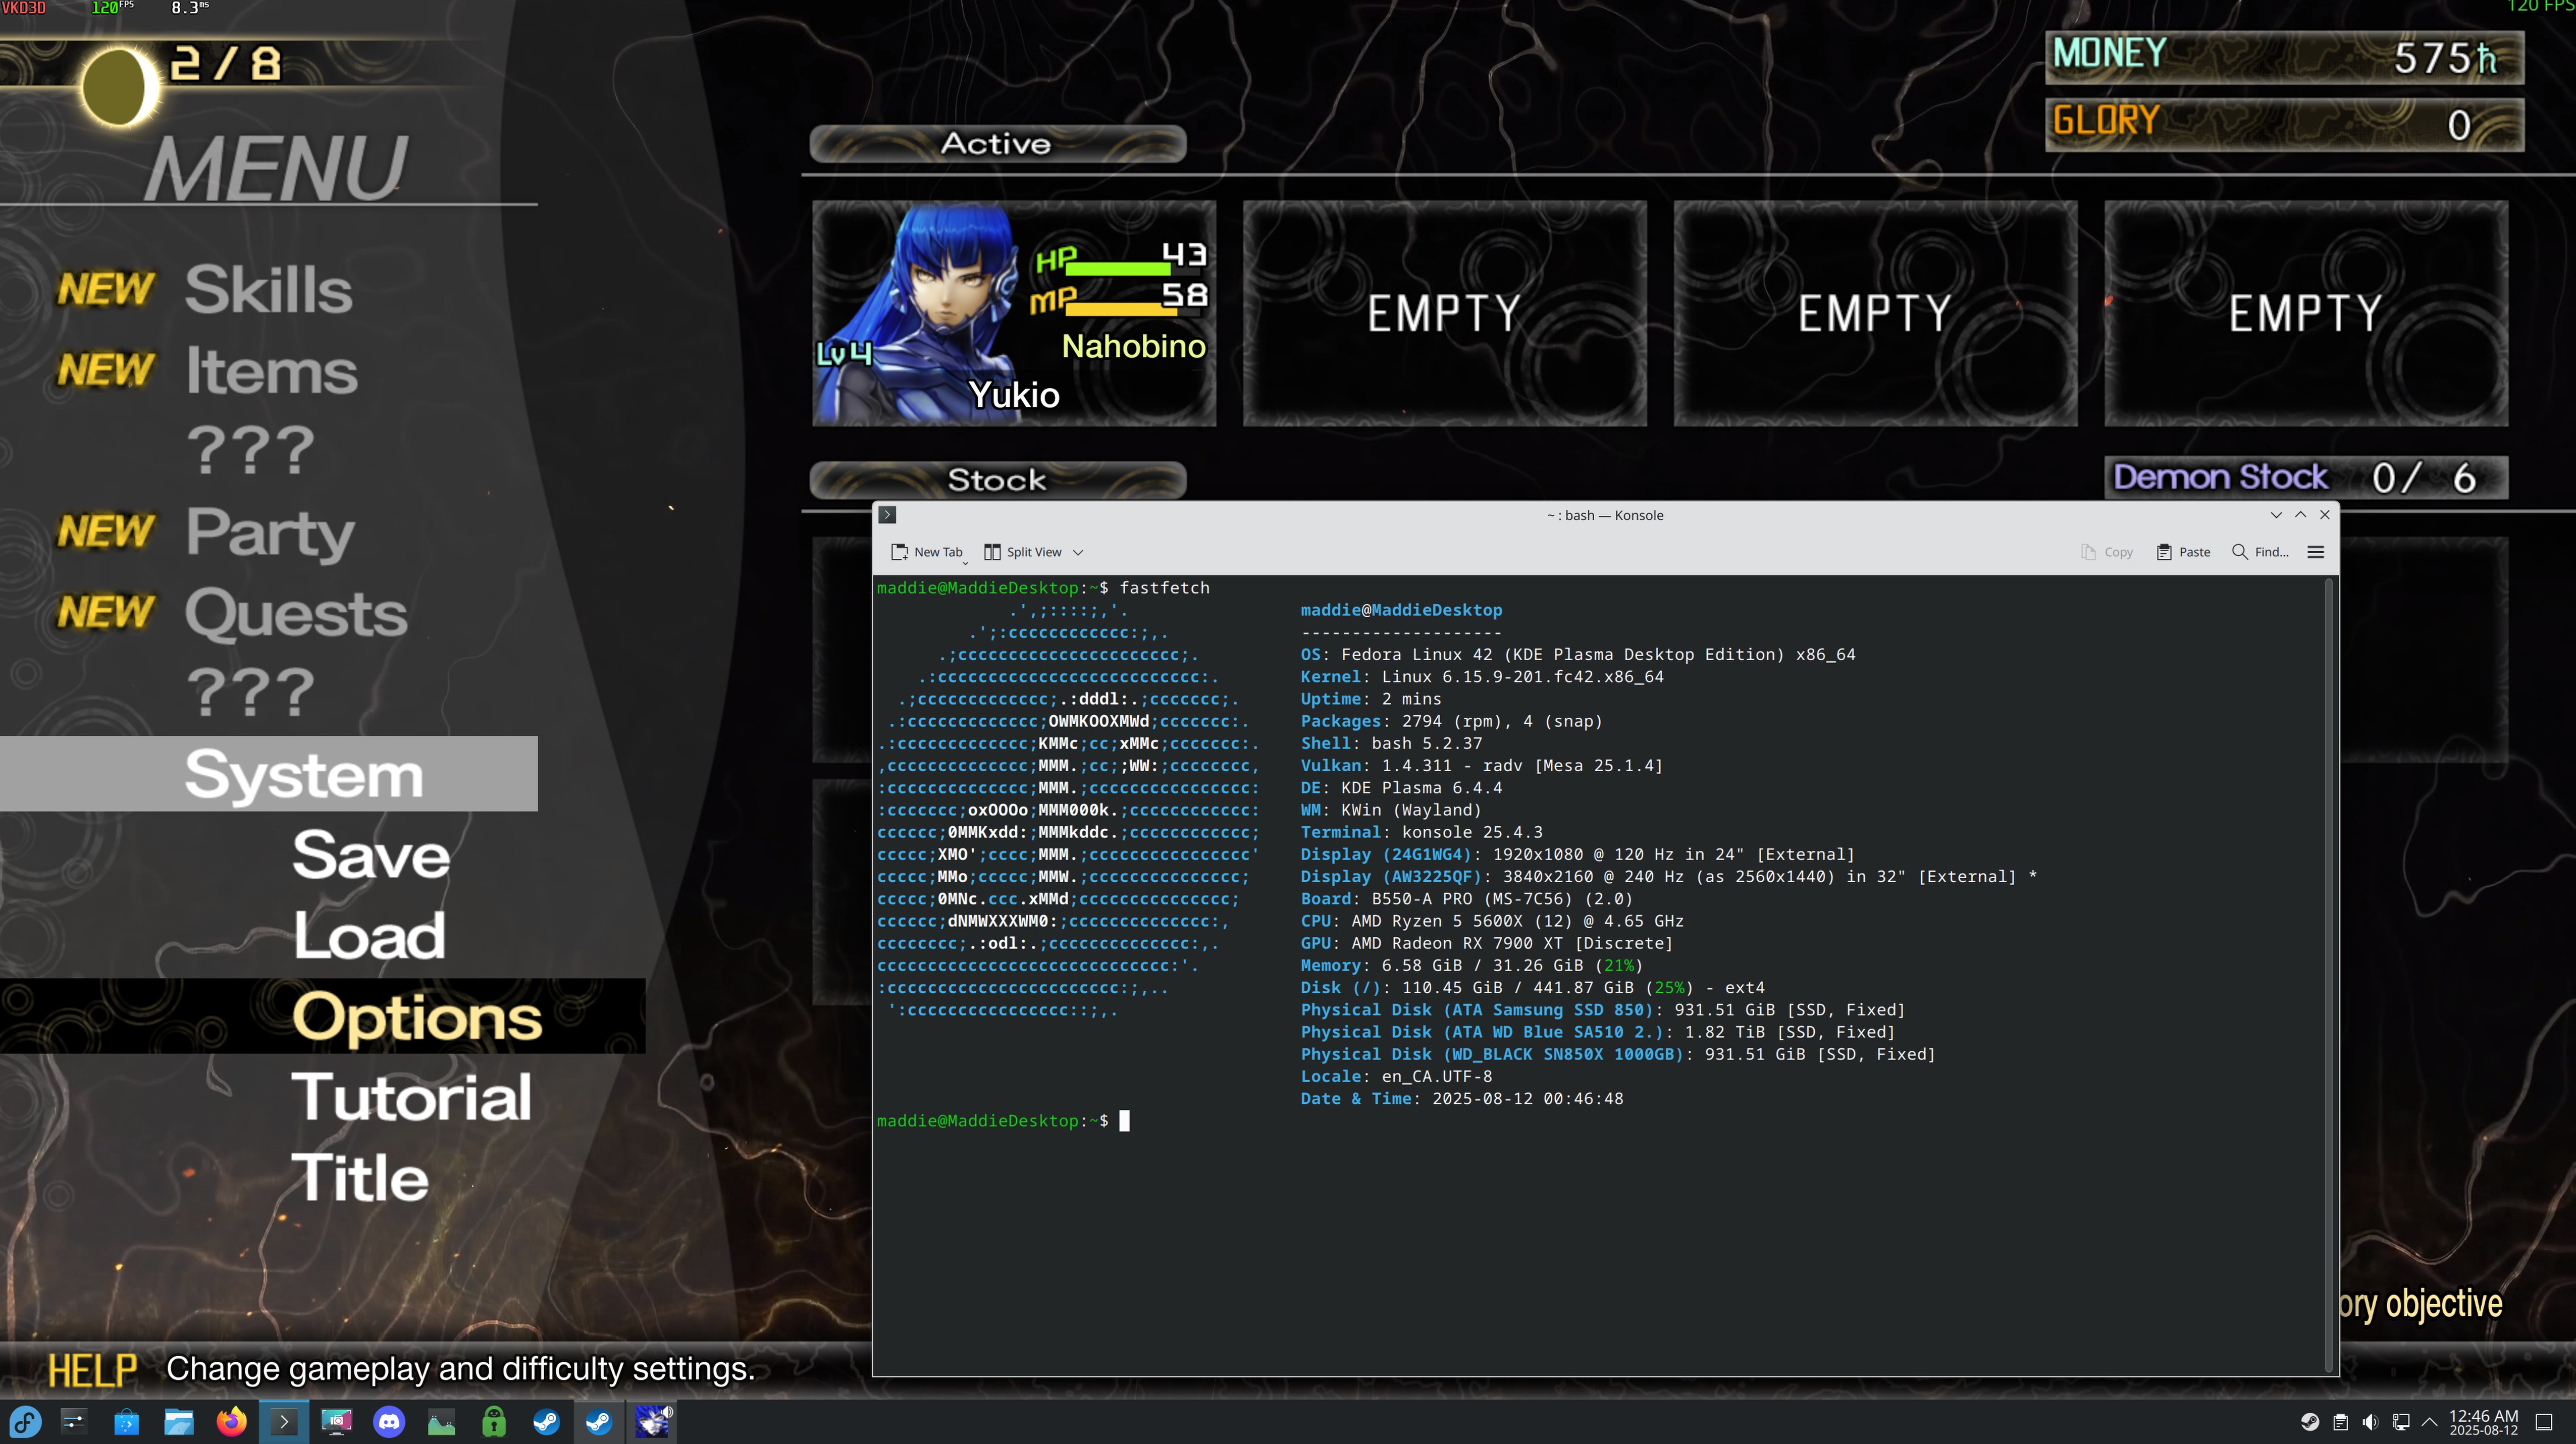Open Spectacle screenshot tool in taskbar
The width and height of the screenshot is (2576, 1444).
337,1422
